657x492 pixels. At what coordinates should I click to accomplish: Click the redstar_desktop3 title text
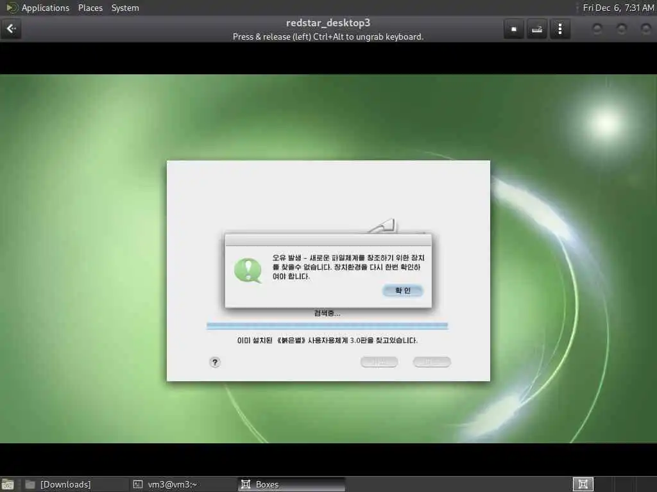point(328,23)
